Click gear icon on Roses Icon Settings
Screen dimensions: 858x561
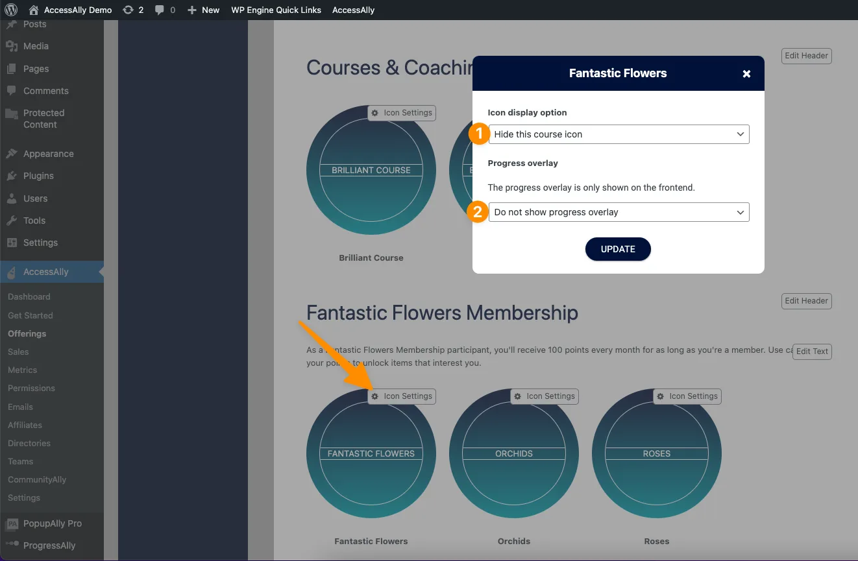pos(661,396)
